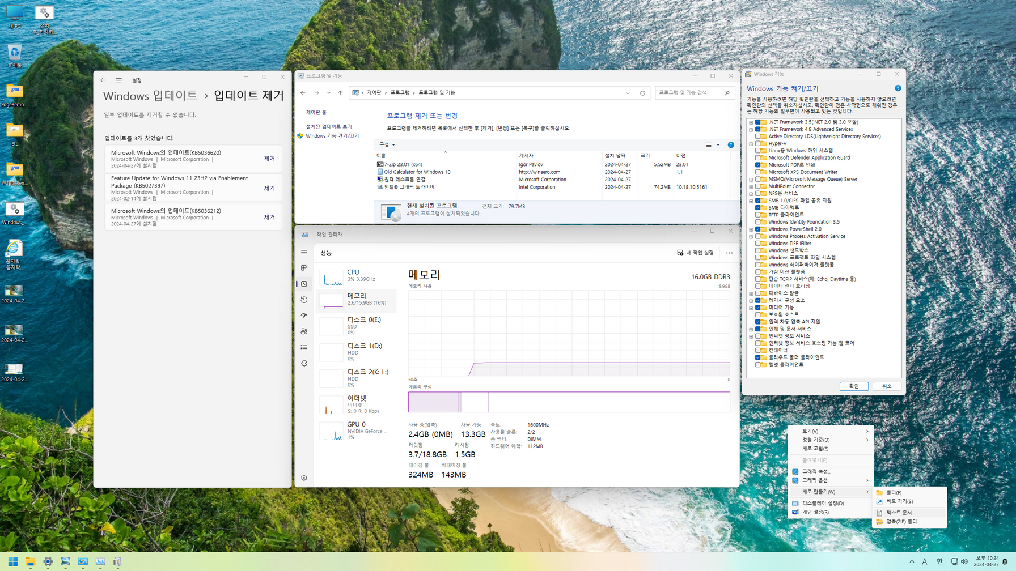Expand .NET Framework 4.8 Advanced Services node
This screenshot has width=1016, height=571.
751,130
